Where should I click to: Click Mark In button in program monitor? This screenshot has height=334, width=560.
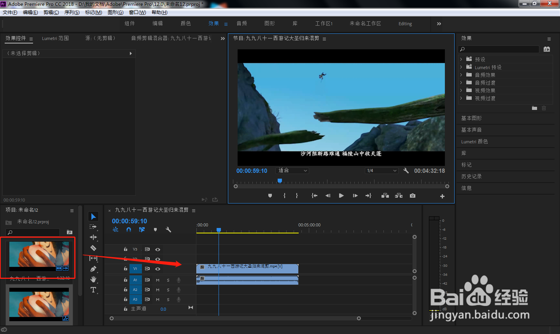pos(285,196)
